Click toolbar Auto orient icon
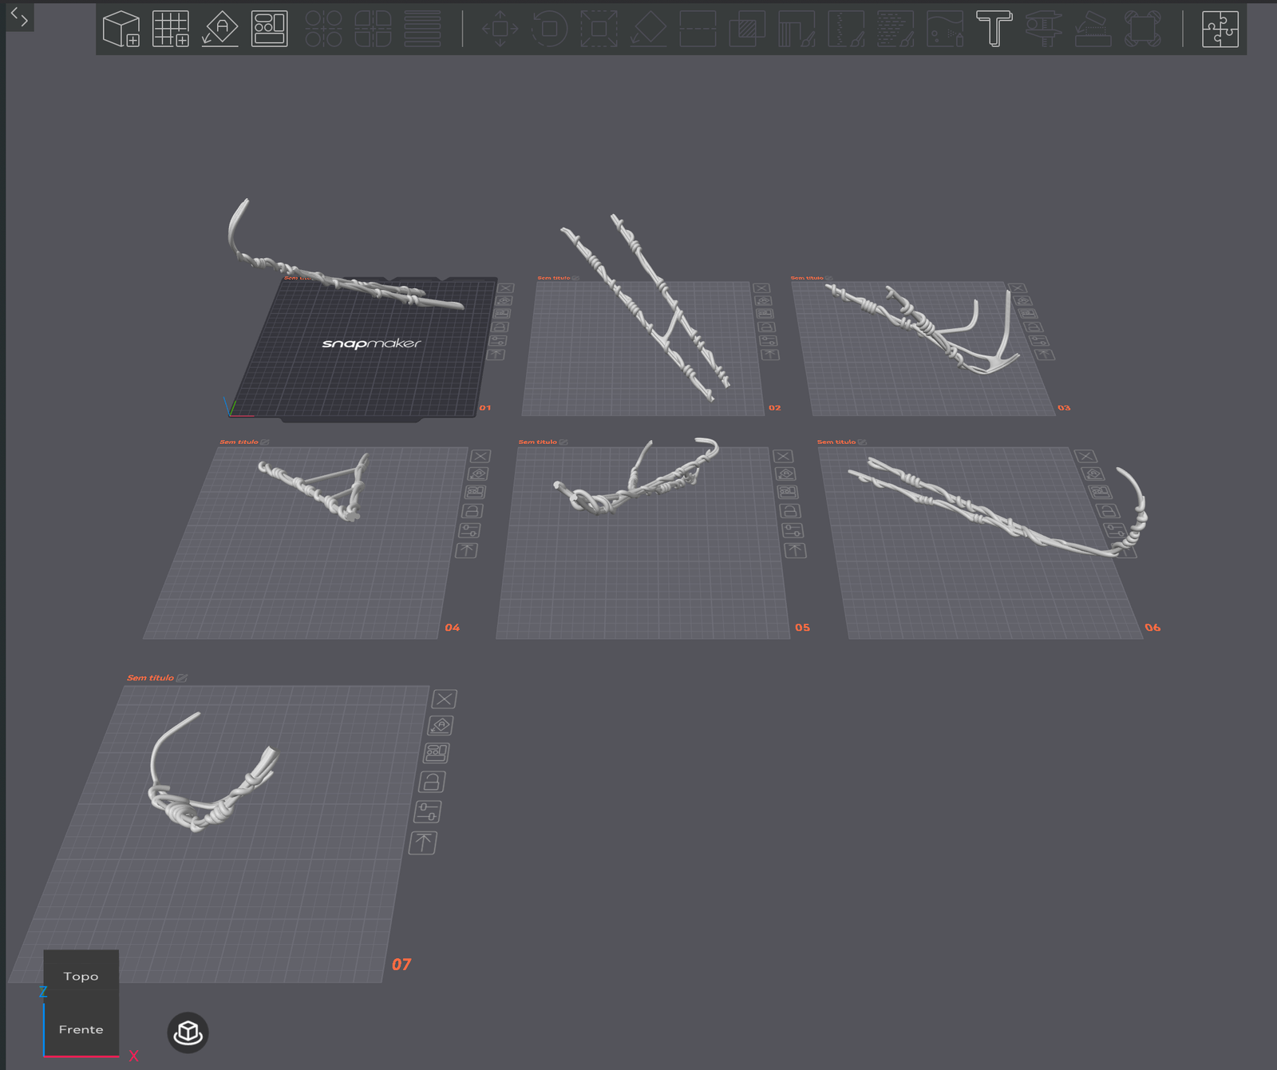Screen dimensions: 1277x1070 tap(220, 29)
